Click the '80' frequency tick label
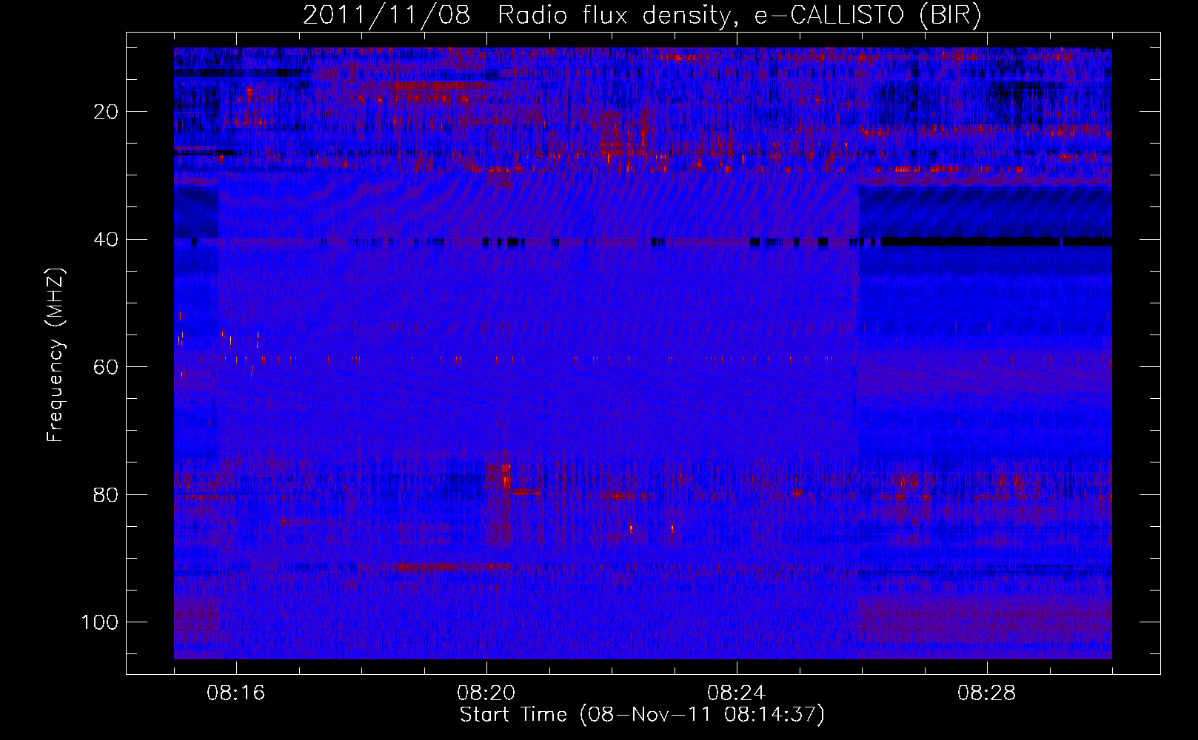The width and height of the screenshot is (1198, 740). pos(106,494)
